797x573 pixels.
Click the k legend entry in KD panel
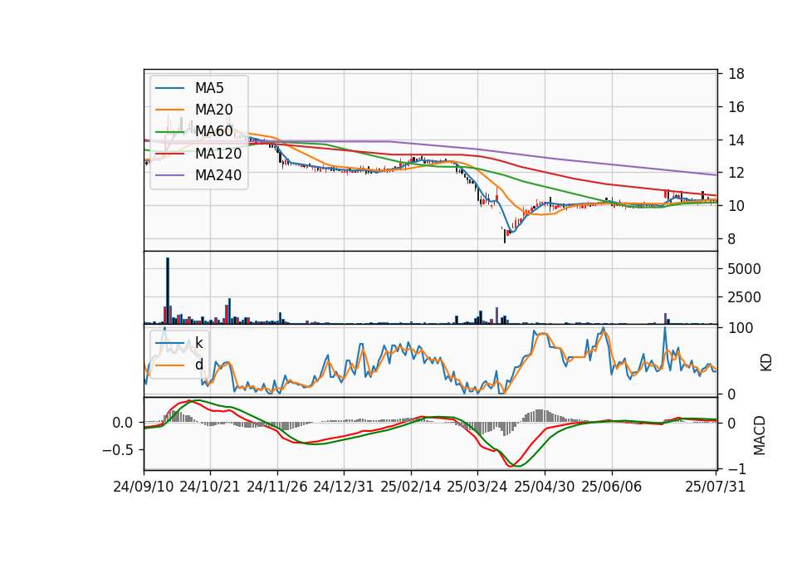click(198, 343)
